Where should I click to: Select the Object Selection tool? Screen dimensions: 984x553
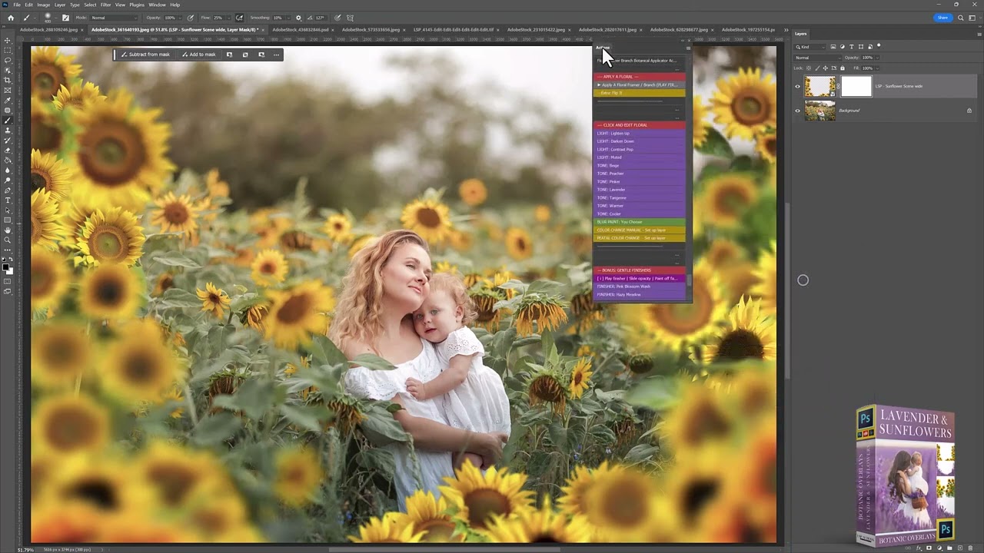click(x=8, y=70)
